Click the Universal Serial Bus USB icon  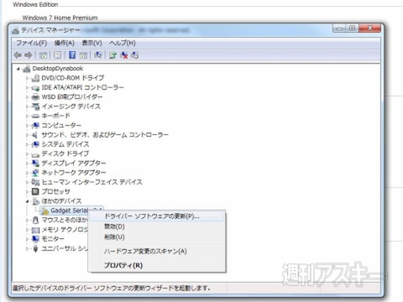click(x=35, y=248)
